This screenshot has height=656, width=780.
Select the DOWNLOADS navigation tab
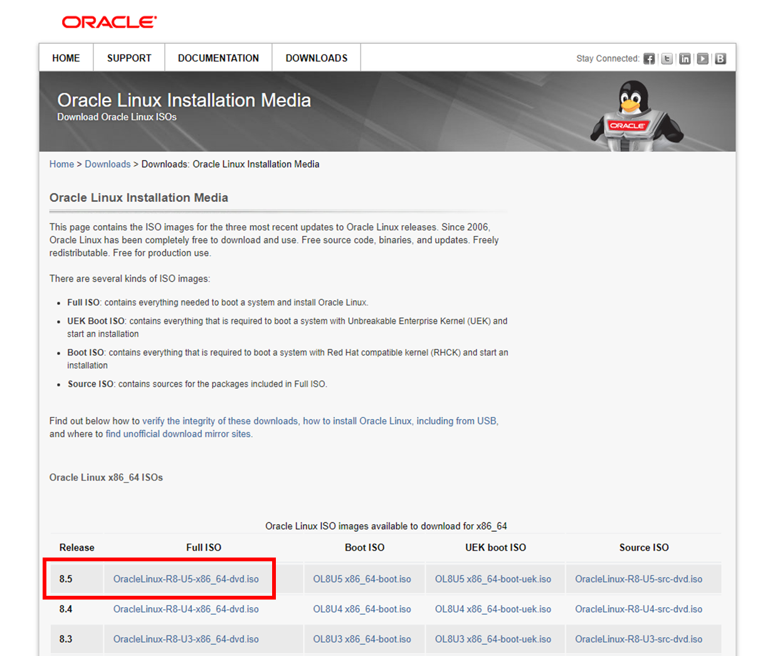(316, 57)
